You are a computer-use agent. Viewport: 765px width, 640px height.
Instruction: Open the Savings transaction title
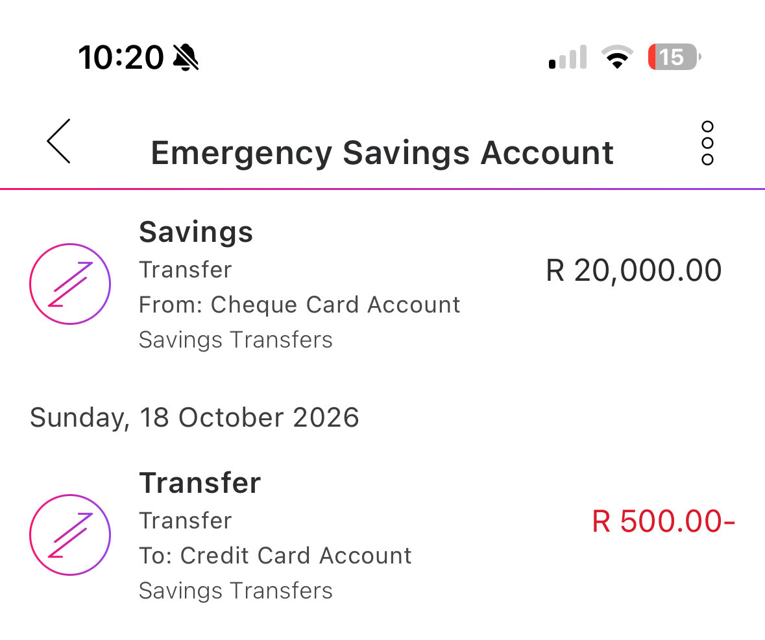pyautogui.click(x=196, y=231)
